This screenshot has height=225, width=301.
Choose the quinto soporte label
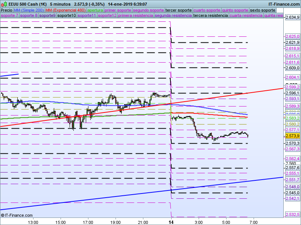point(235,10)
